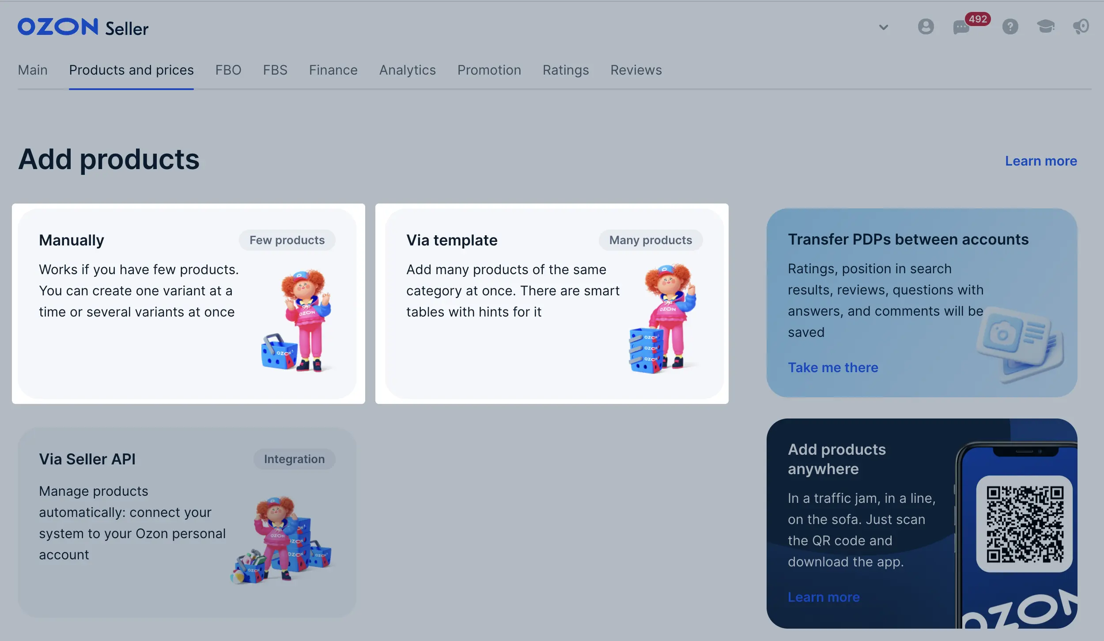Viewport: 1104px width, 641px height.
Task: Click Take me there transfer PDPs link
Action: pos(832,367)
